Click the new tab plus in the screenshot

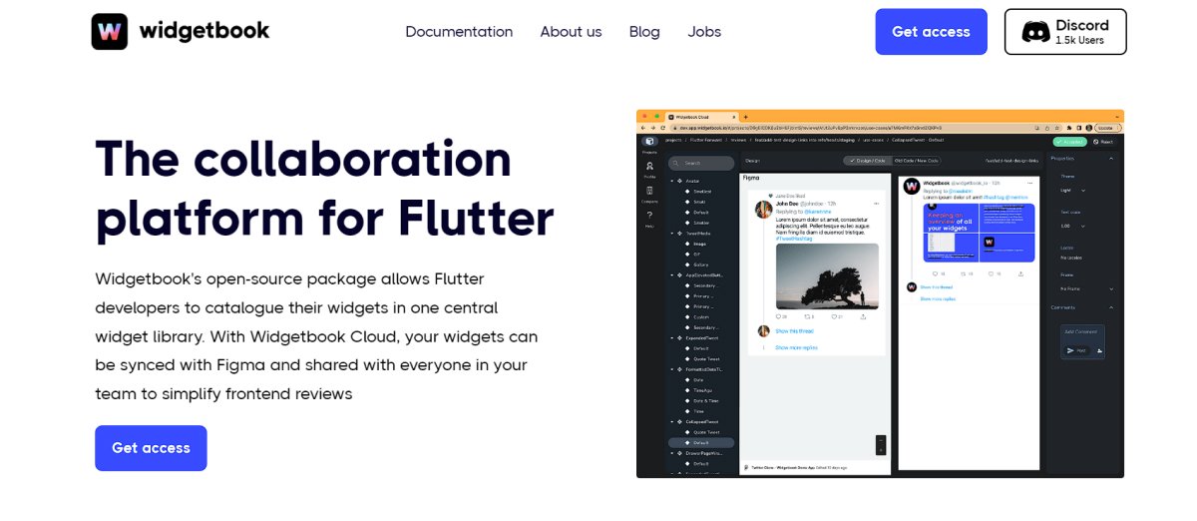click(745, 117)
